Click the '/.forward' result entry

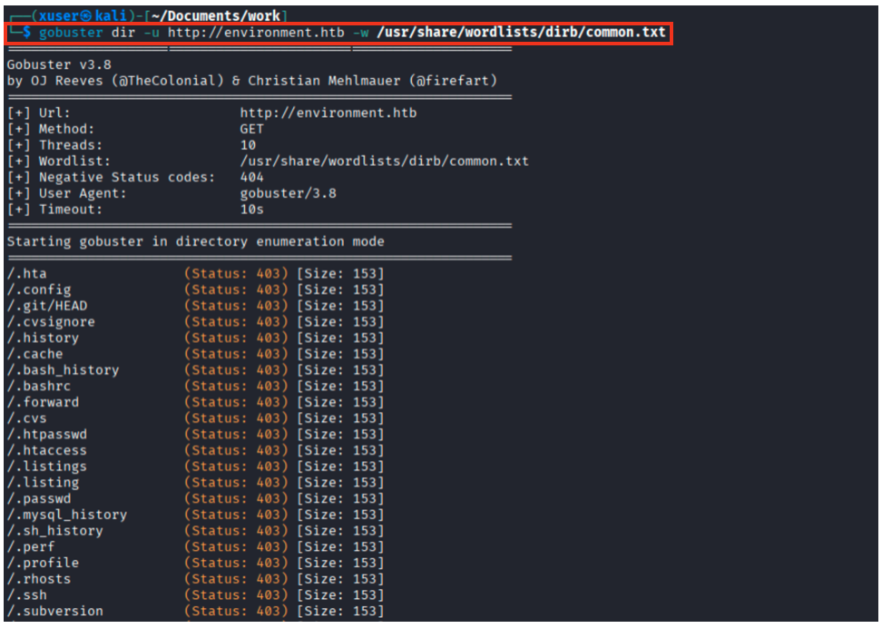pyautogui.click(x=43, y=402)
